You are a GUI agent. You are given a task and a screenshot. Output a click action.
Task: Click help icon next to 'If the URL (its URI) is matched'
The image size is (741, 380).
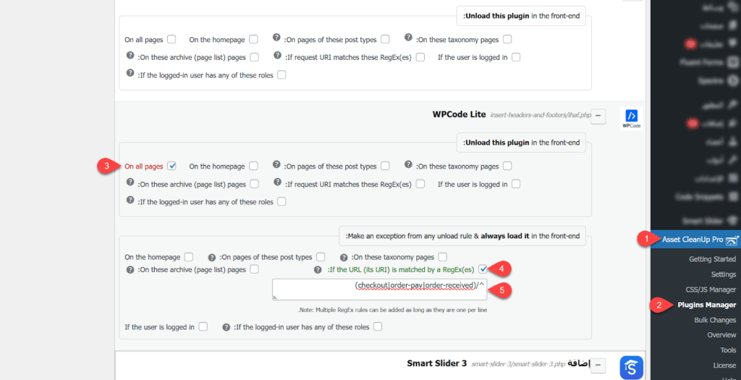[x=318, y=269]
